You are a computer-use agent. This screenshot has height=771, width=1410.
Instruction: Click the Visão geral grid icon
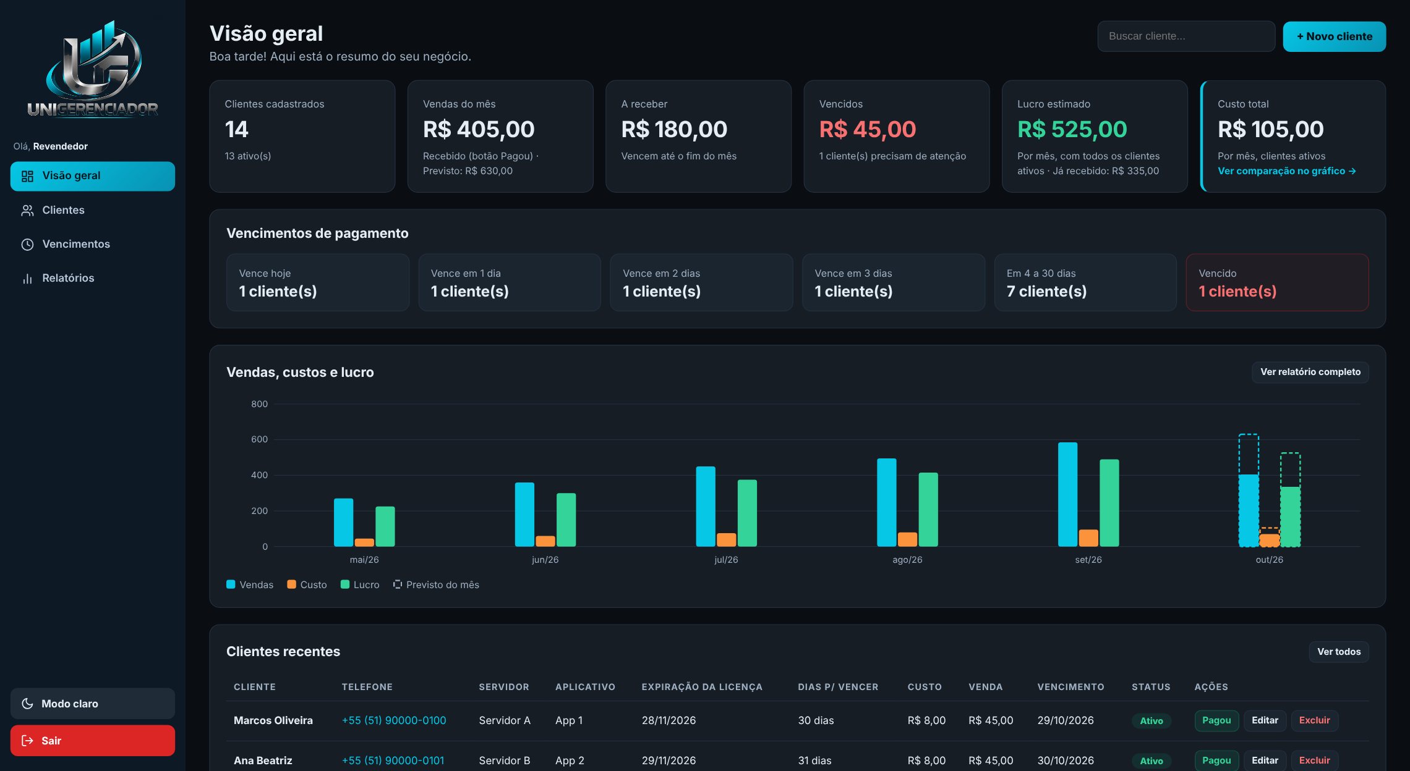[x=27, y=176]
